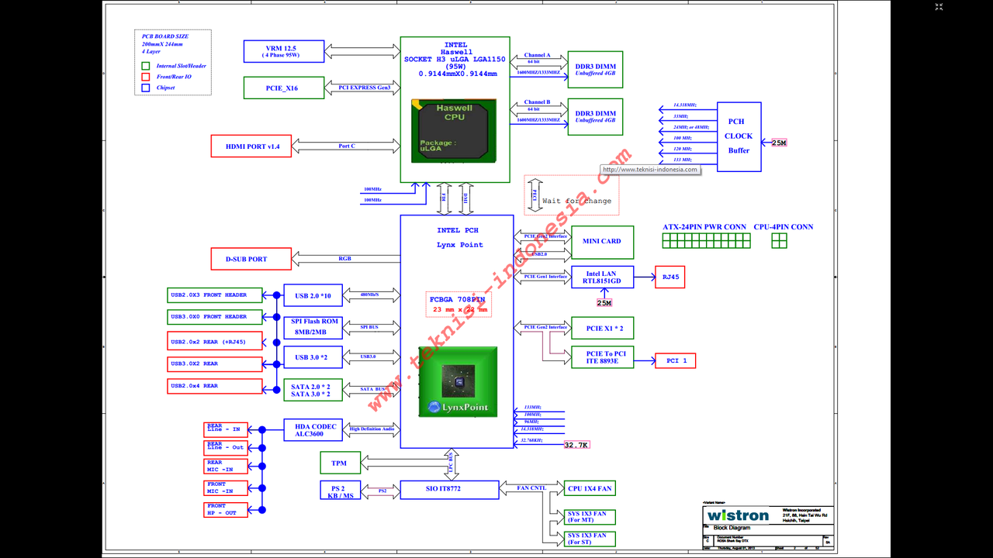Click the Channel B DDR3 DIMM block
This screenshot has height=558, width=993.
(595, 116)
